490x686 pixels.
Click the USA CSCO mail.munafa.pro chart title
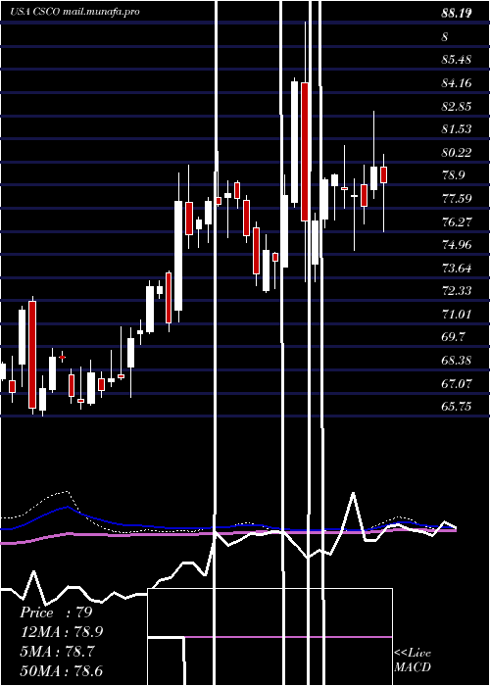pyautogui.click(x=75, y=12)
